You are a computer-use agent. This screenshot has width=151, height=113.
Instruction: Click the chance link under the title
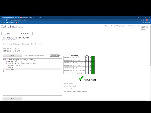(15, 40)
